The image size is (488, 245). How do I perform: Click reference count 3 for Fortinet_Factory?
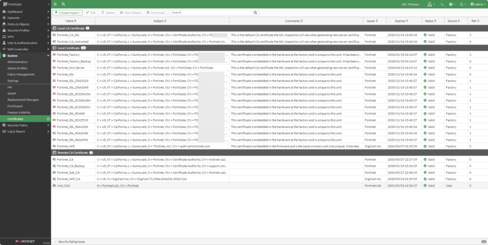tap(470, 55)
